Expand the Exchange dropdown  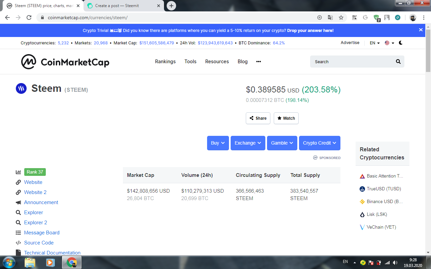pyautogui.click(x=248, y=143)
